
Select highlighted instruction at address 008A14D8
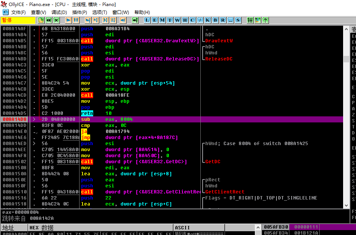(x=172, y=119)
